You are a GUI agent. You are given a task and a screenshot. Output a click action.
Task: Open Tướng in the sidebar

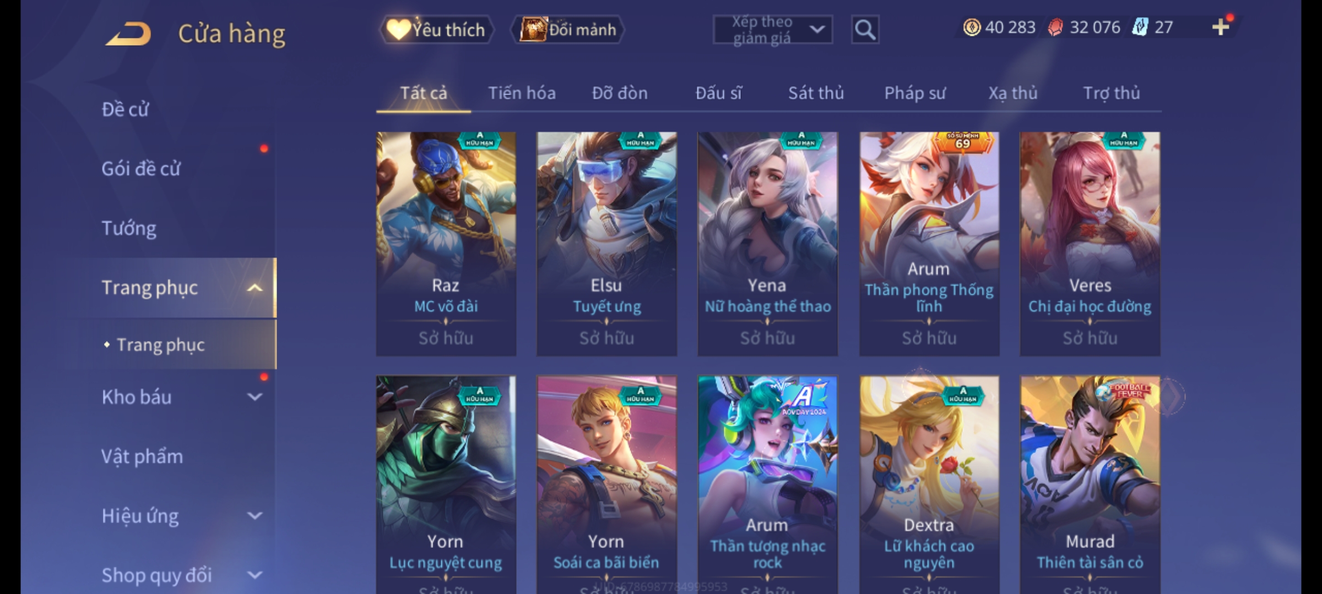pyautogui.click(x=129, y=228)
